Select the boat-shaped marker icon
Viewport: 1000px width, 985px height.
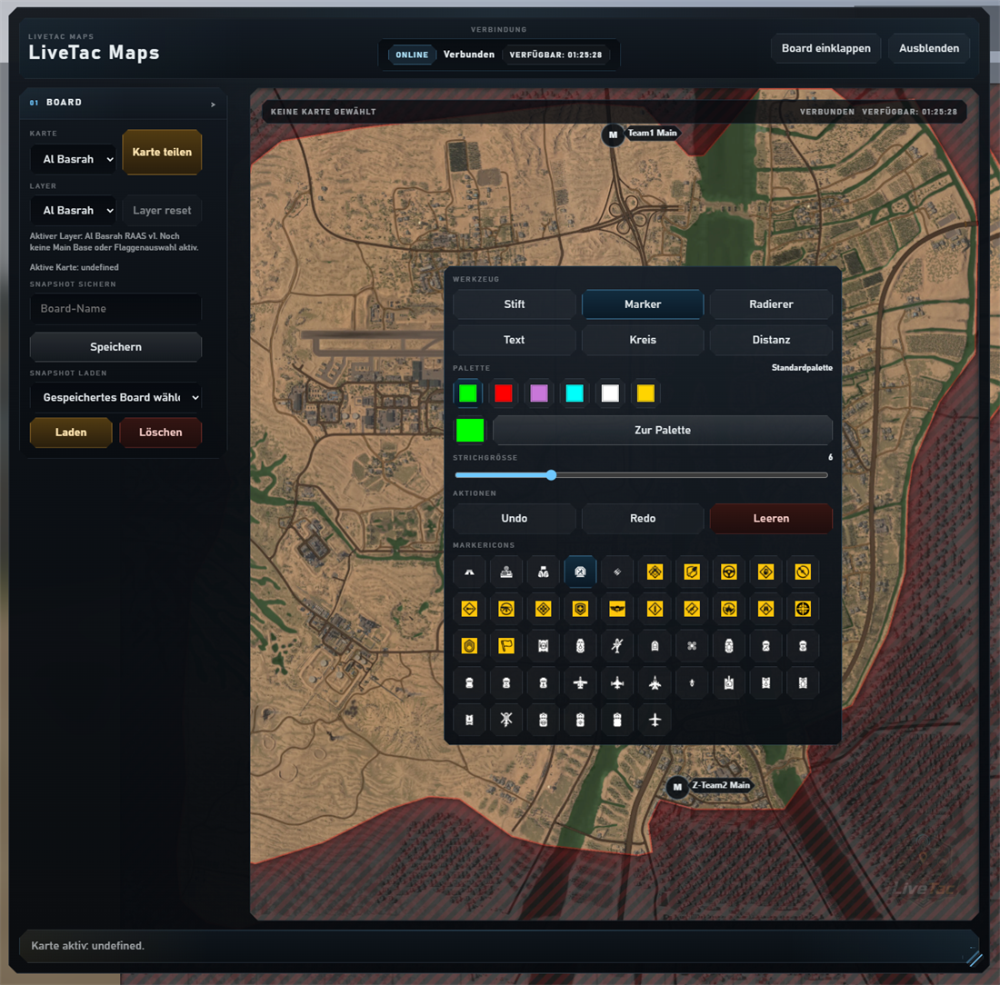pyautogui.click(x=655, y=646)
